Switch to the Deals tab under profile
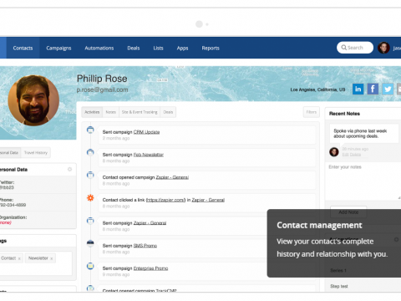401x301 pixels. click(x=168, y=112)
